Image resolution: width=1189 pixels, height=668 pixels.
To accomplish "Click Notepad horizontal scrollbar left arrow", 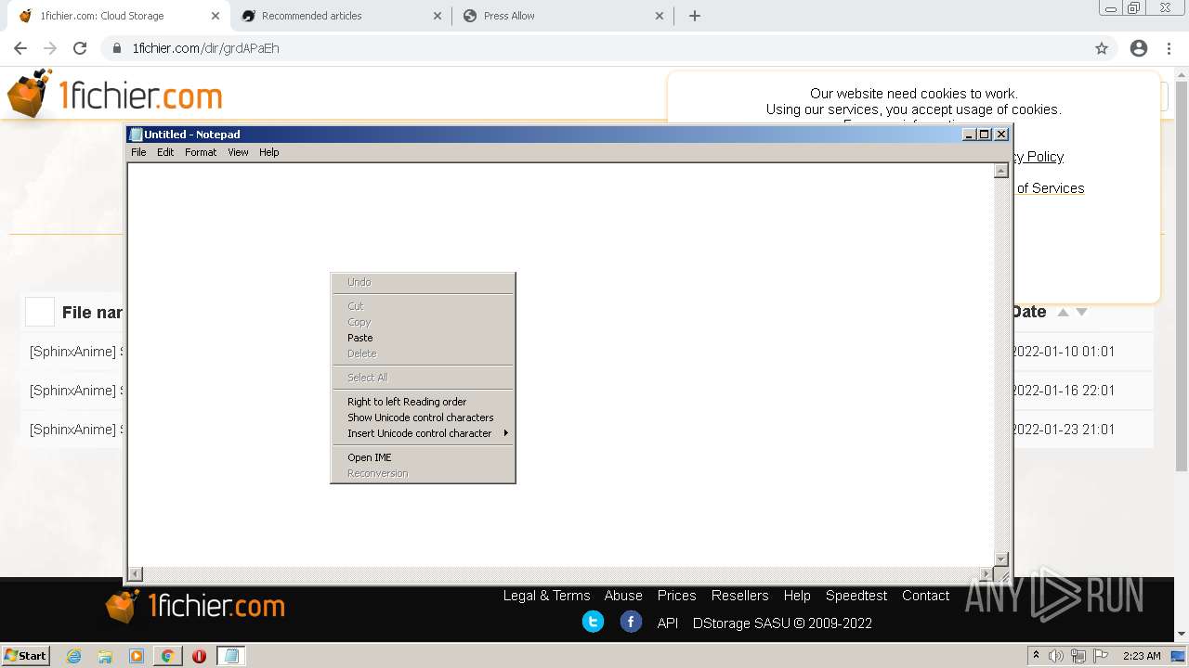I will tap(136, 574).
